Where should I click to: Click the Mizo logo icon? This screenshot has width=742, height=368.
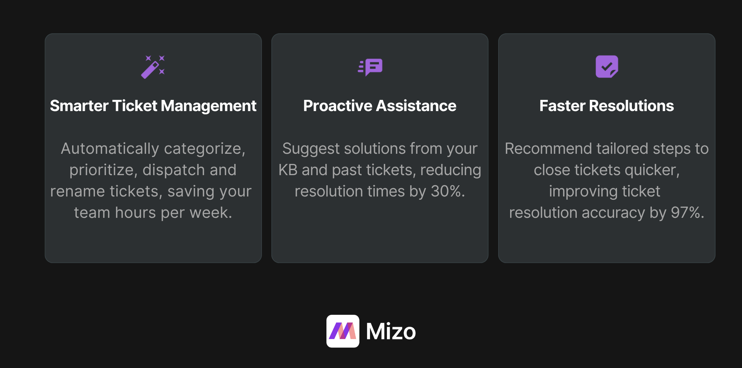point(343,331)
